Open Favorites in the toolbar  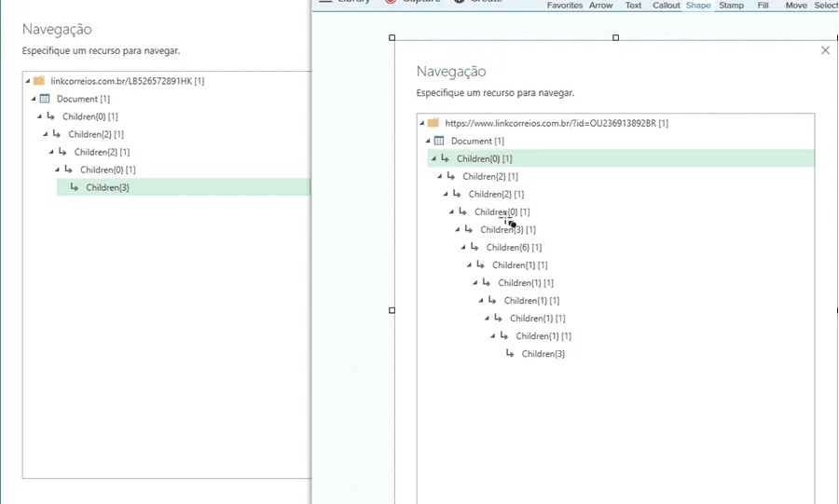coord(565,6)
